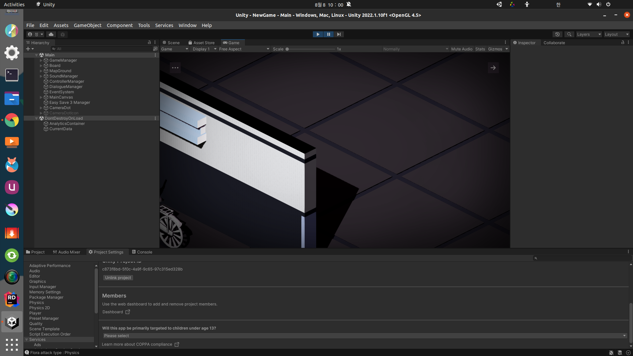633x356 pixels.
Task: Open the Layout dropdown
Action: click(x=617, y=34)
